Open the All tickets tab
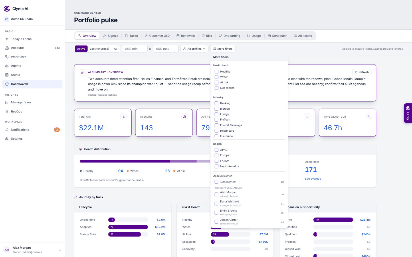This screenshot has width=412, height=257. point(303,36)
